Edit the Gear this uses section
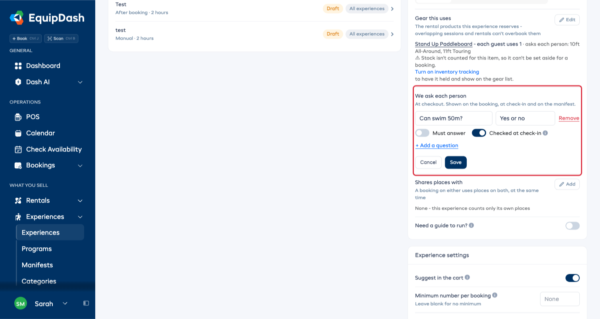Image resolution: width=600 pixels, height=319 pixels. point(567,20)
